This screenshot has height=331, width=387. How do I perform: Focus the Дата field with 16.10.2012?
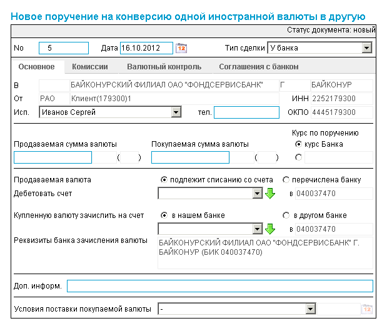[x=146, y=48]
